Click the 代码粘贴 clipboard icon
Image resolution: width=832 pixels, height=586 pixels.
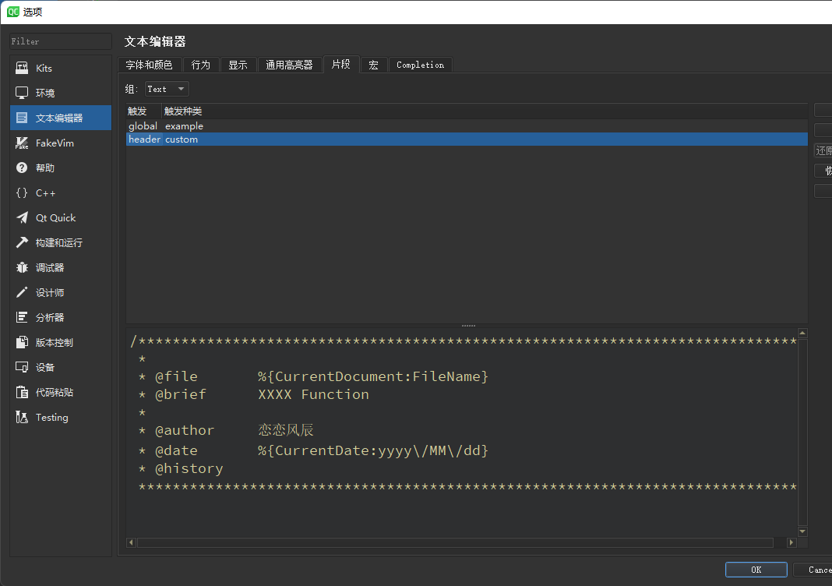[22, 392]
